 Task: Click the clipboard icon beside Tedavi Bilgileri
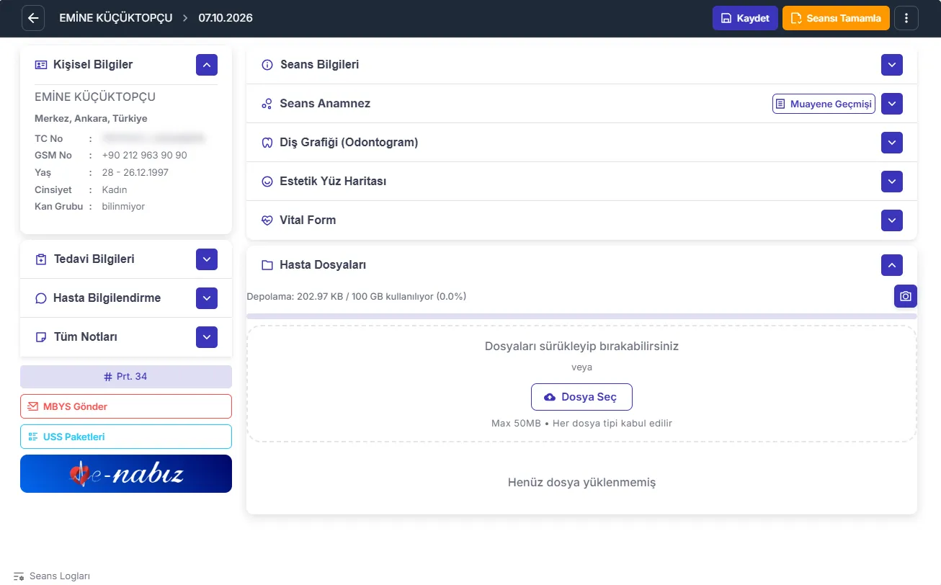(41, 259)
